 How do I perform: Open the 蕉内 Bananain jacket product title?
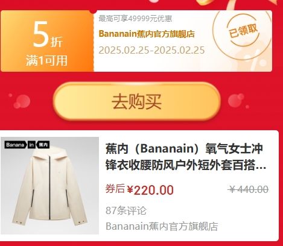(x=186, y=157)
